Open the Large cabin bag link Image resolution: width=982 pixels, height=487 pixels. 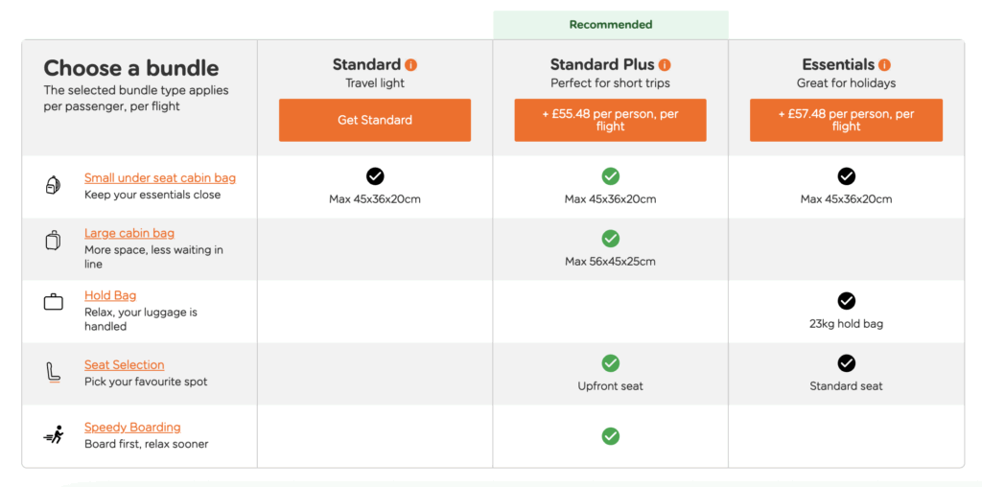(129, 233)
